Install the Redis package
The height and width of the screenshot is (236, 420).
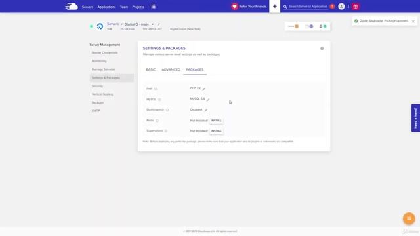pyautogui.click(x=217, y=121)
